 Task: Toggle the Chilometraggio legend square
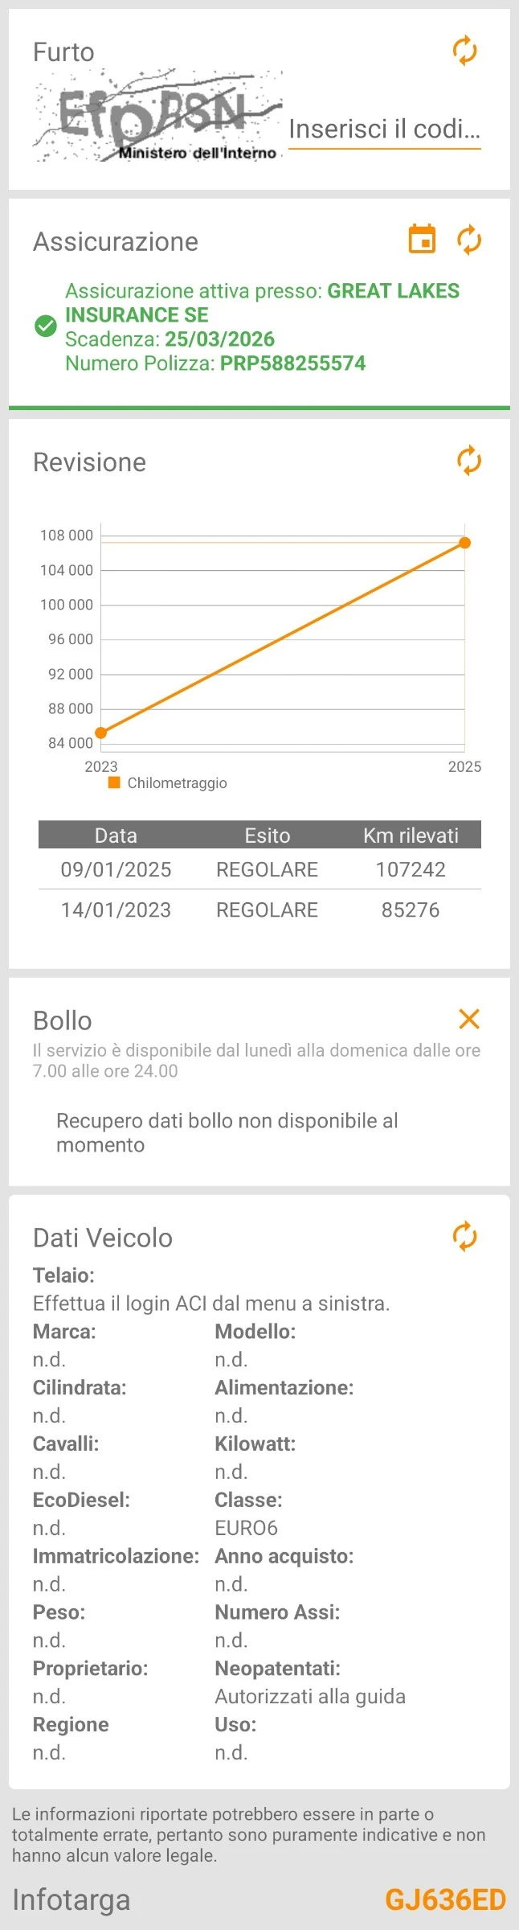pyautogui.click(x=114, y=782)
